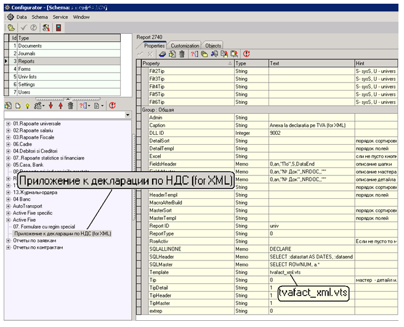Click greyed apply checkmark in properties toolbar
This screenshot has height=327, width=404.
(x=140, y=54)
